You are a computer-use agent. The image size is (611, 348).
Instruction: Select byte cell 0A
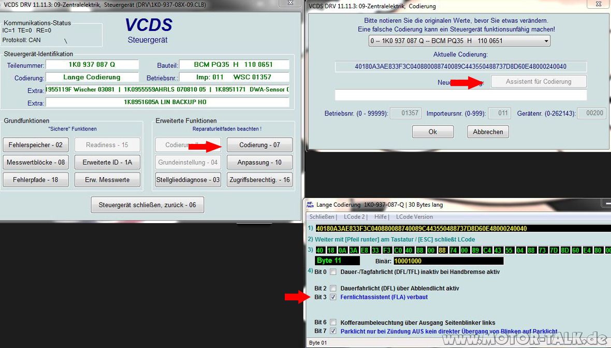pos(342,250)
